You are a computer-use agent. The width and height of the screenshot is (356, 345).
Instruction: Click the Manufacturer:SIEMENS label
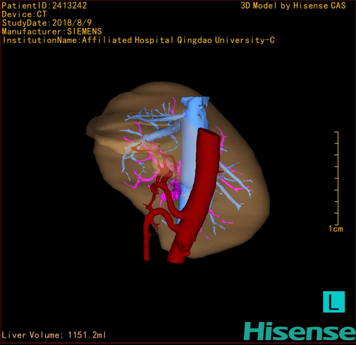51,31
